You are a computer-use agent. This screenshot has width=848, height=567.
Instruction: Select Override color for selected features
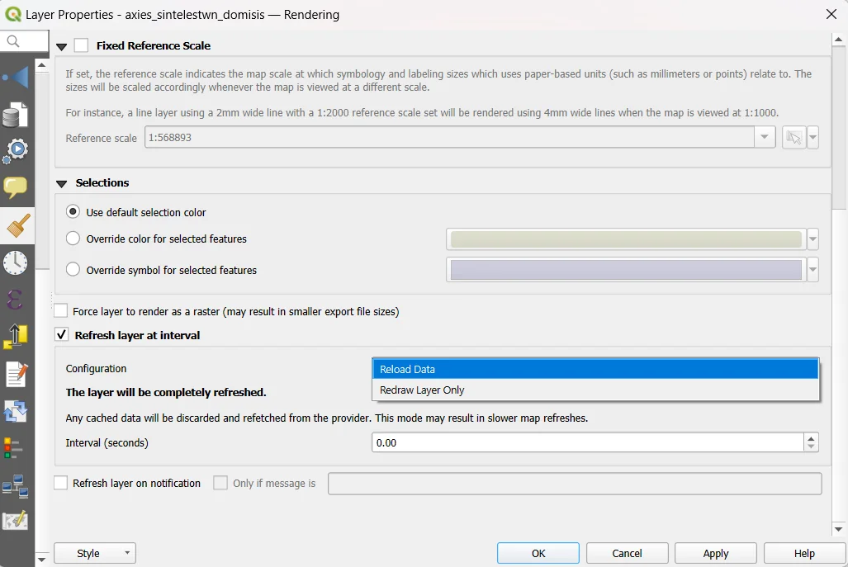pyautogui.click(x=73, y=239)
